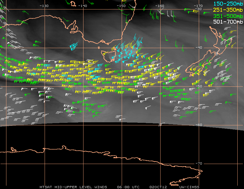Click the 06:00 UTC timestamp
This screenshot has height=189, width=244.
[128, 187]
